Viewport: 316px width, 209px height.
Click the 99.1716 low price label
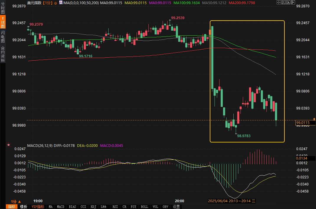point(86,56)
